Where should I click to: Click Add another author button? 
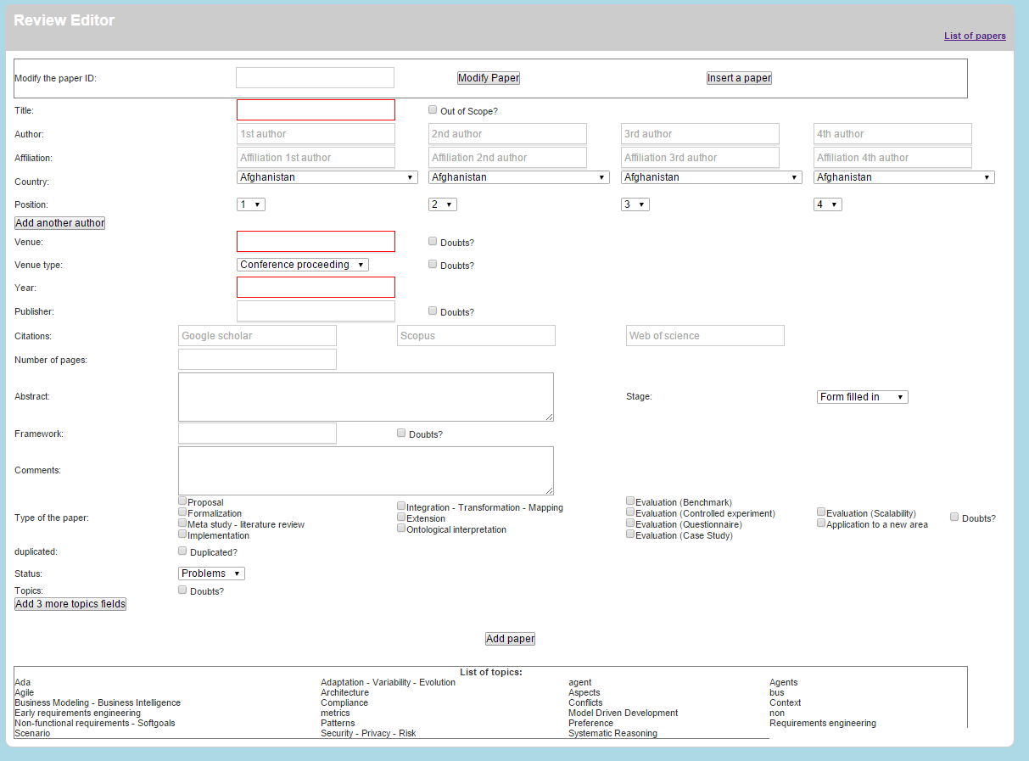click(x=60, y=223)
